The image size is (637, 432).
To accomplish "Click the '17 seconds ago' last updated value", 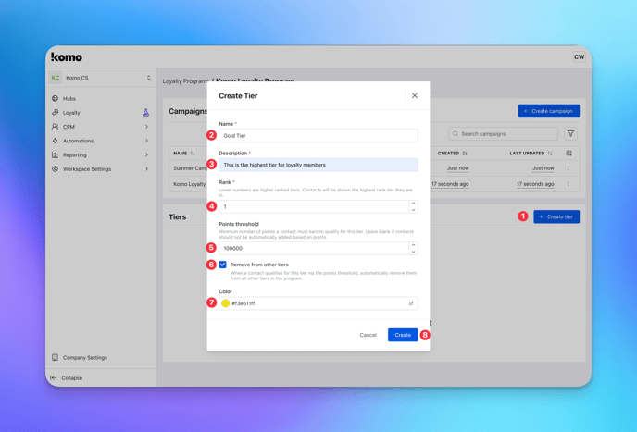I will [535, 184].
